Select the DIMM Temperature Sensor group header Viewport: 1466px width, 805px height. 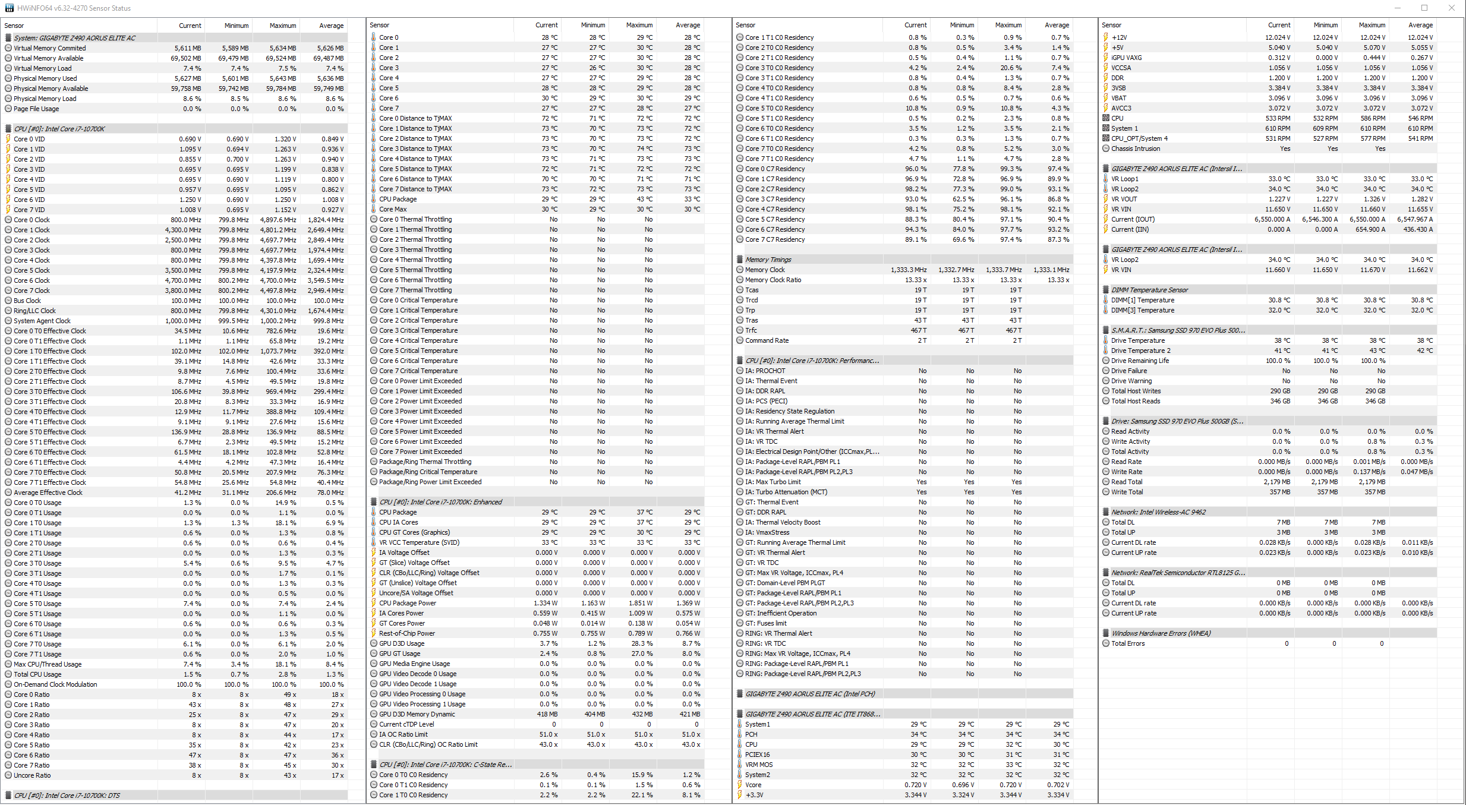click(x=1149, y=290)
